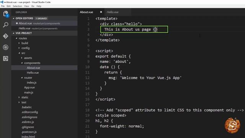
Task: Click the name: 'about' code line
Action: point(115,62)
